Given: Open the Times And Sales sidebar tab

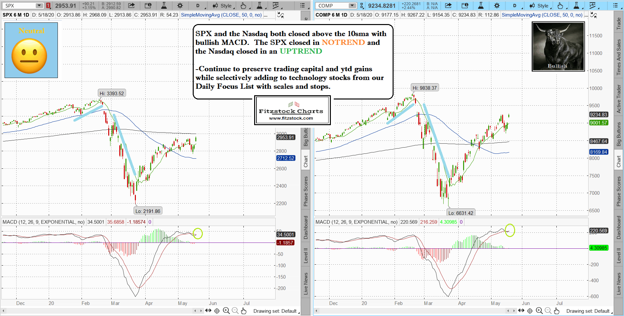Looking at the screenshot, I should [x=619, y=57].
